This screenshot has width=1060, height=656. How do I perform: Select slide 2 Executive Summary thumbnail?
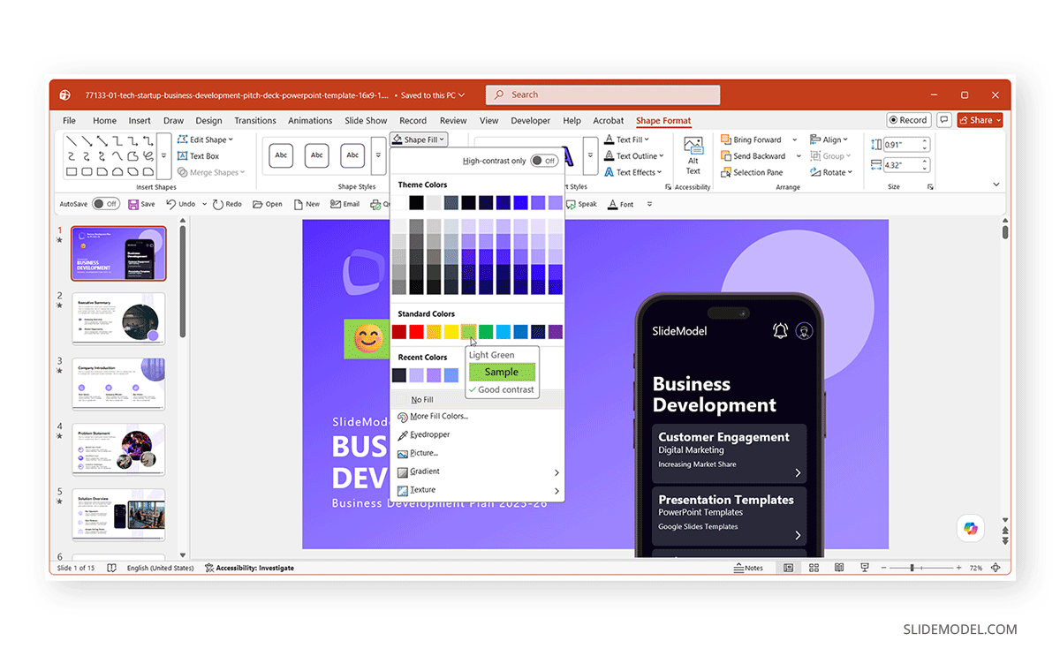pos(118,318)
